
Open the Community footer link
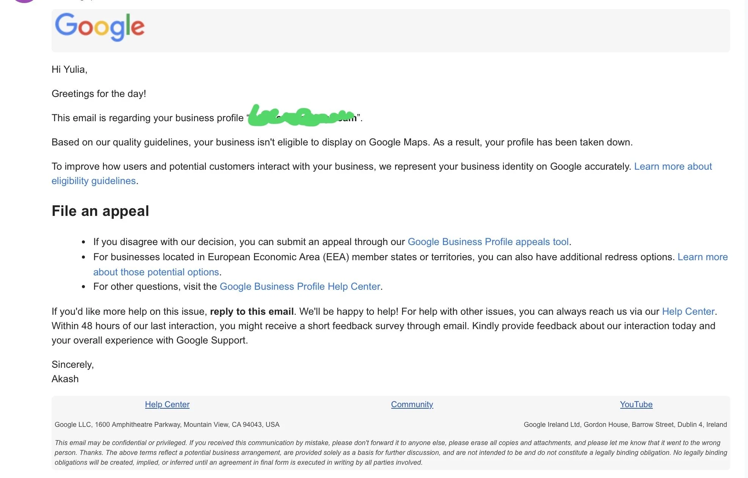tap(412, 405)
